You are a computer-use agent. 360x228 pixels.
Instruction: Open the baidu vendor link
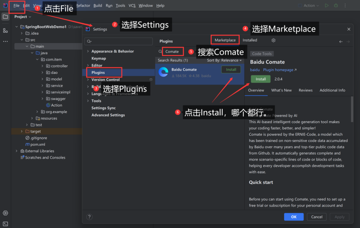(255, 70)
